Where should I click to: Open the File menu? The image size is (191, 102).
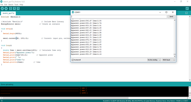point(2,5)
